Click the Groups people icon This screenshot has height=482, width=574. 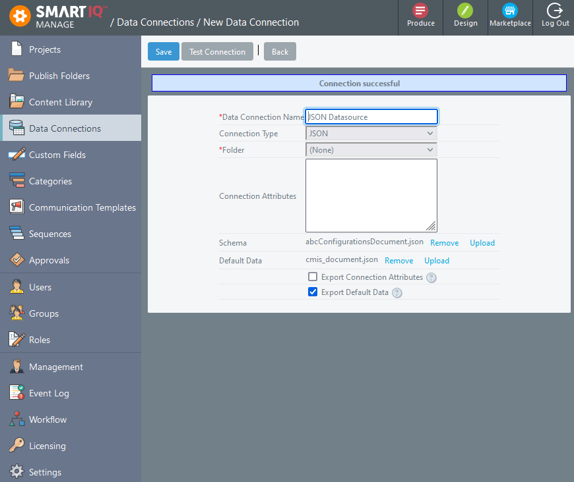16,313
